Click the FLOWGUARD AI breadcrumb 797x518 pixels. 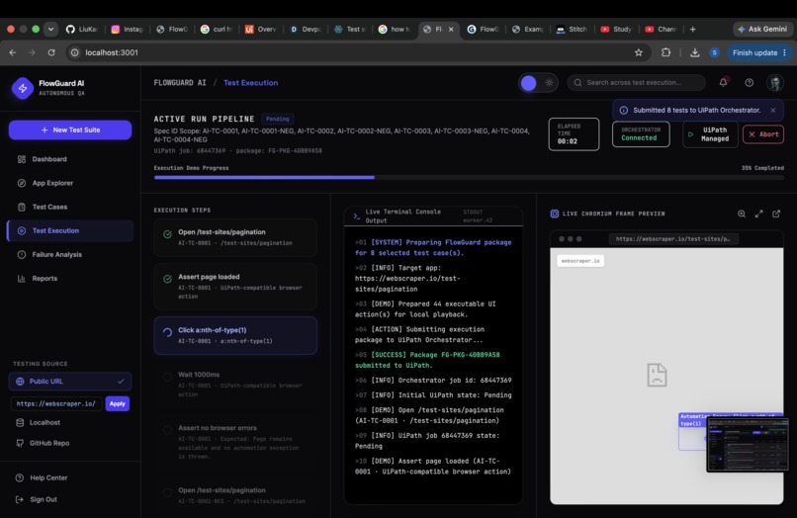click(x=180, y=83)
